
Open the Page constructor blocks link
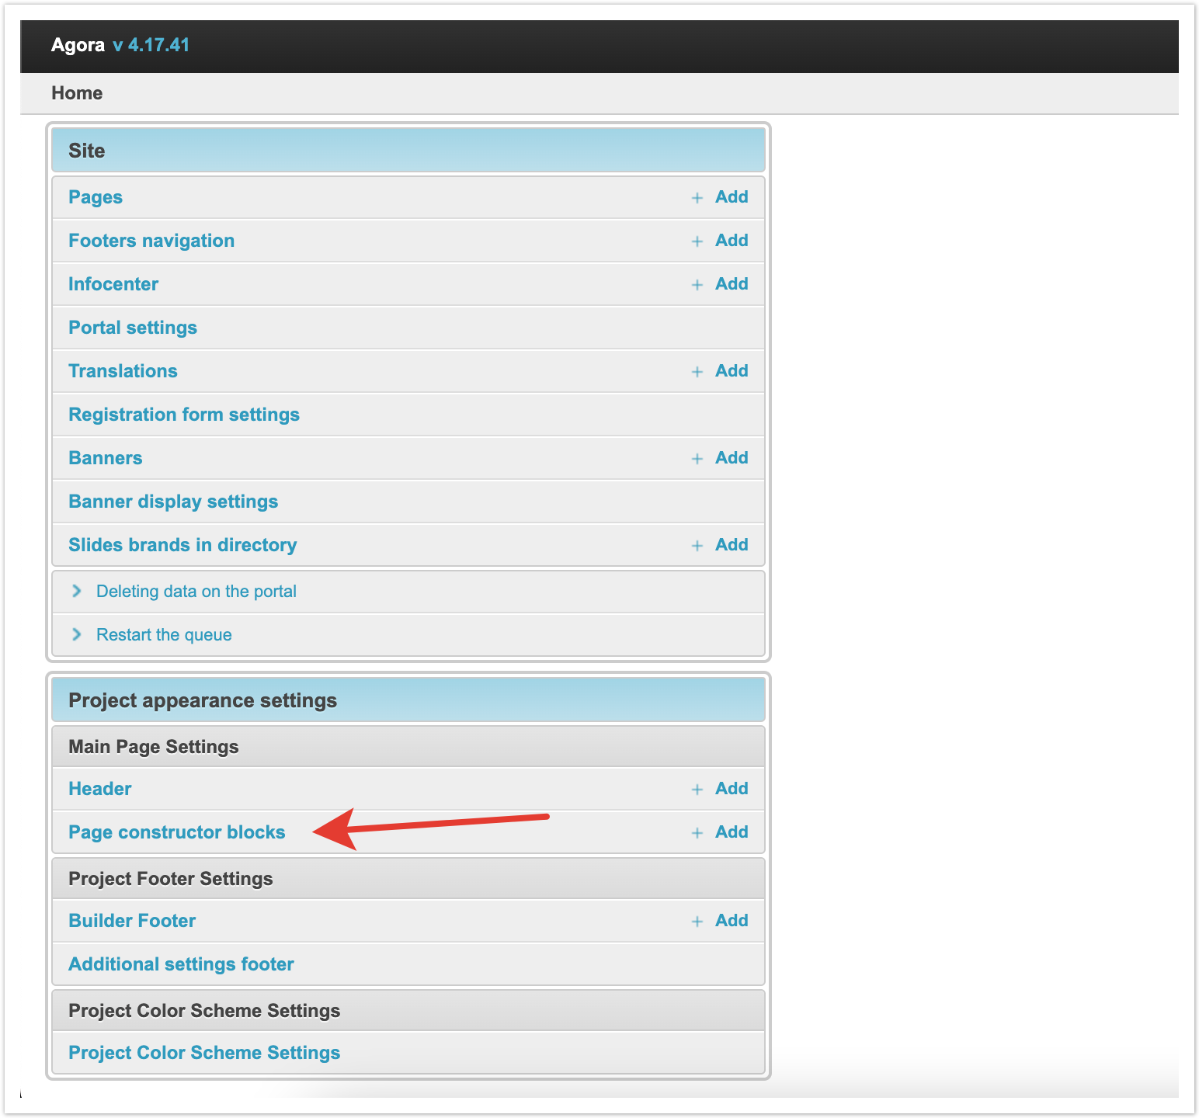177,832
